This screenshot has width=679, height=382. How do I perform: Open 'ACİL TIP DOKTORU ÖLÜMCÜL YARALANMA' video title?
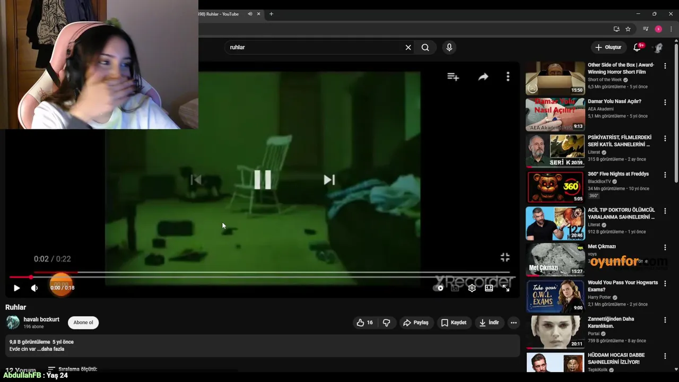pyautogui.click(x=621, y=213)
